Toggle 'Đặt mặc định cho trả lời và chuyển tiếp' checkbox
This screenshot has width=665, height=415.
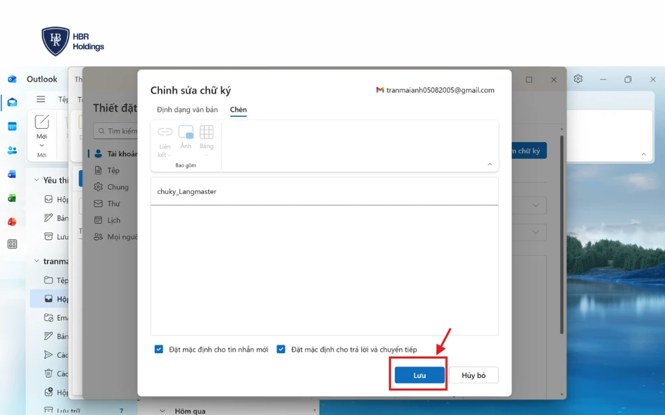click(281, 349)
